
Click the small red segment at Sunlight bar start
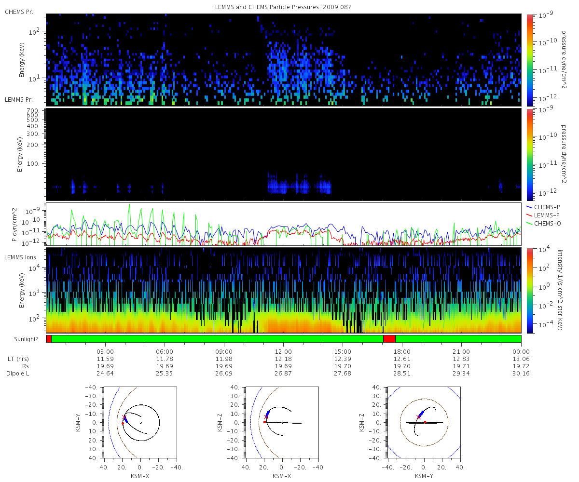pos(49,339)
